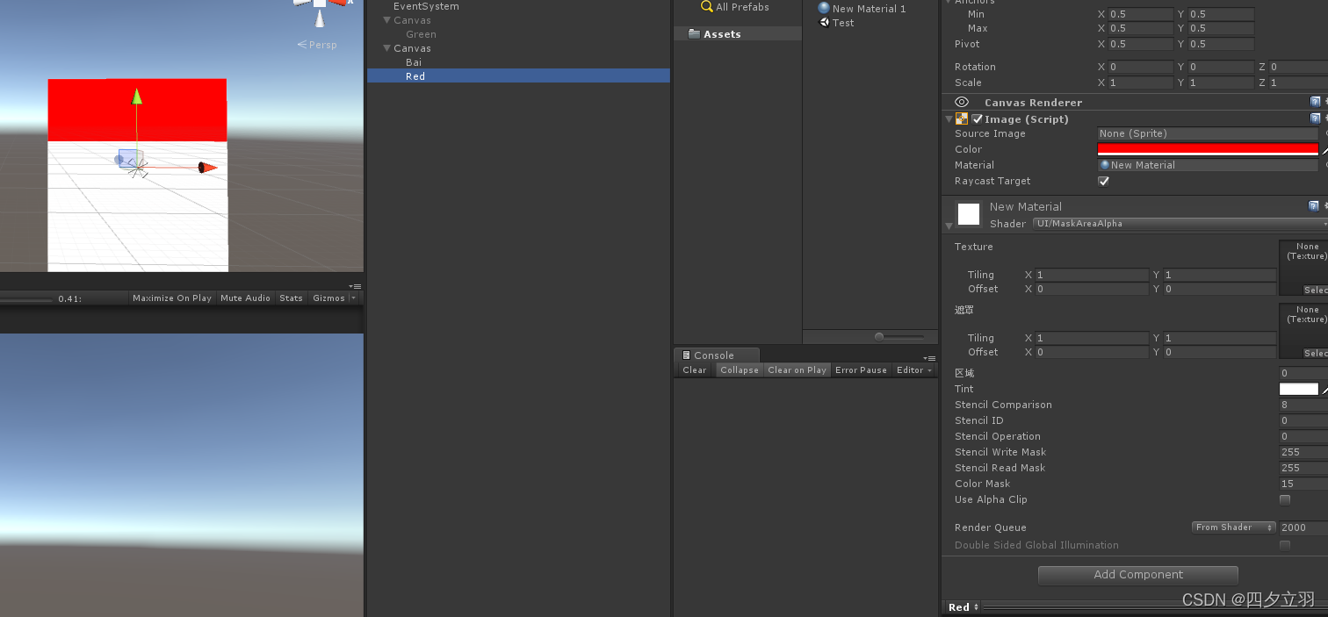Click the New Material preview thumbnail
The height and width of the screenshot is (617, 1328).
tap(969, 214)
